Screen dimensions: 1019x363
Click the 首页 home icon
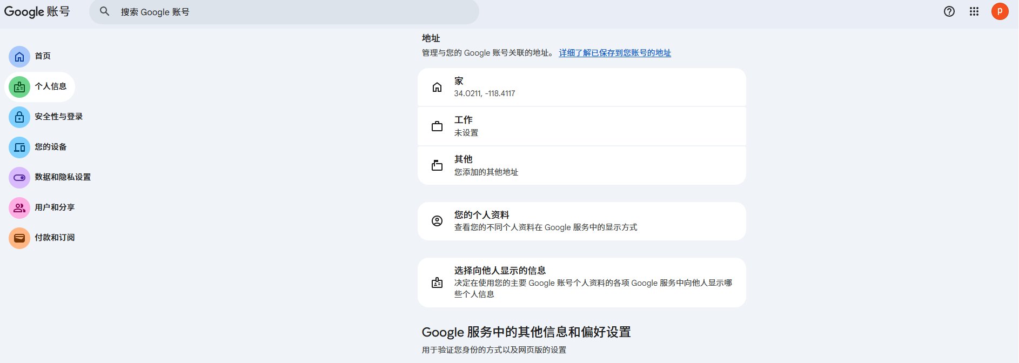pyautogui.click(x=19, y=56)
